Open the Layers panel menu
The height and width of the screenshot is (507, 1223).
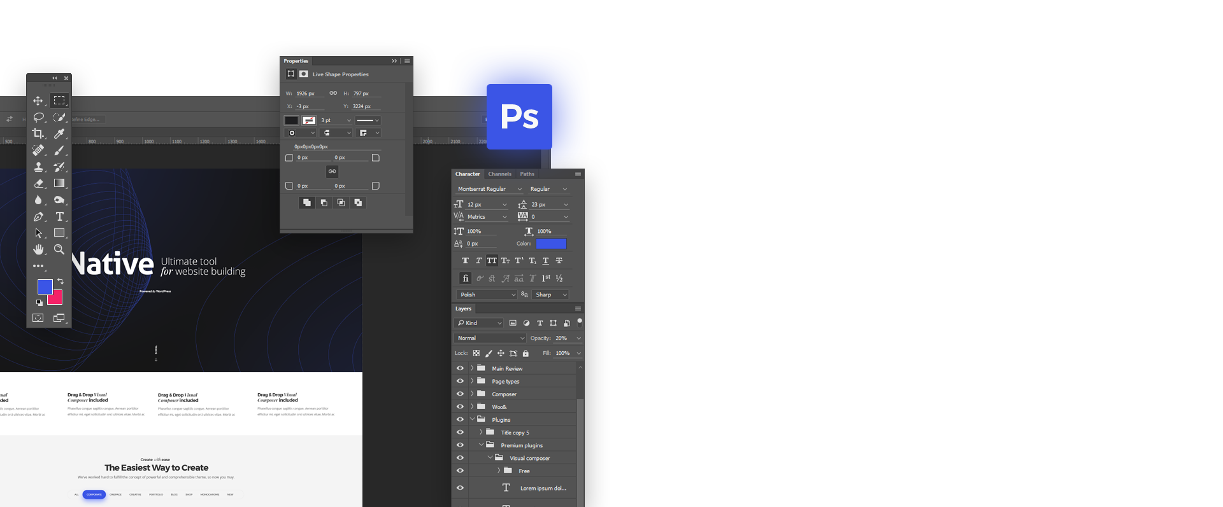pos(578,309)
